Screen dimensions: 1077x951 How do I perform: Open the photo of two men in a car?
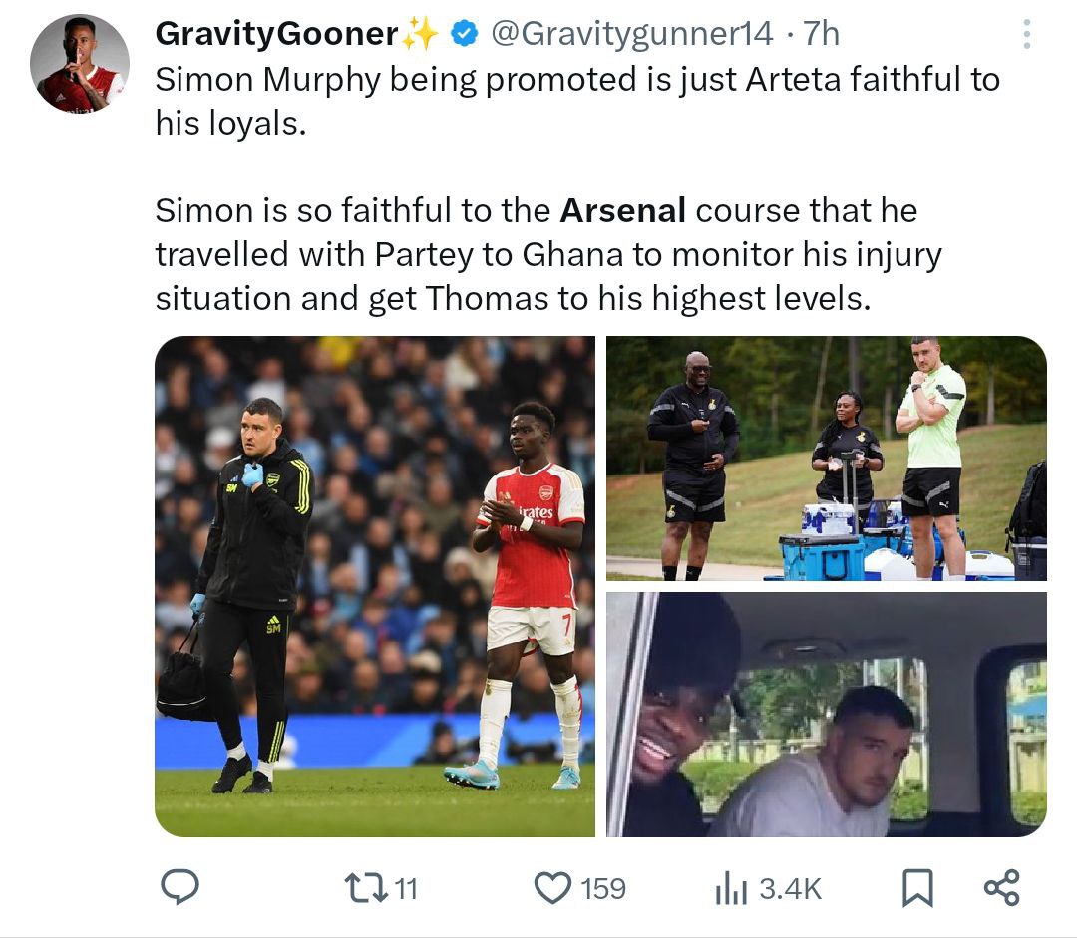(x=827, y=714)
